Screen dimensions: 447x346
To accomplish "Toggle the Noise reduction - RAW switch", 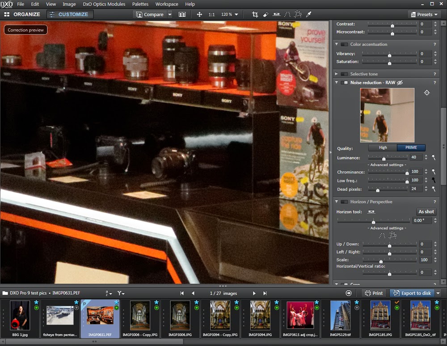I will click(344, 82).
